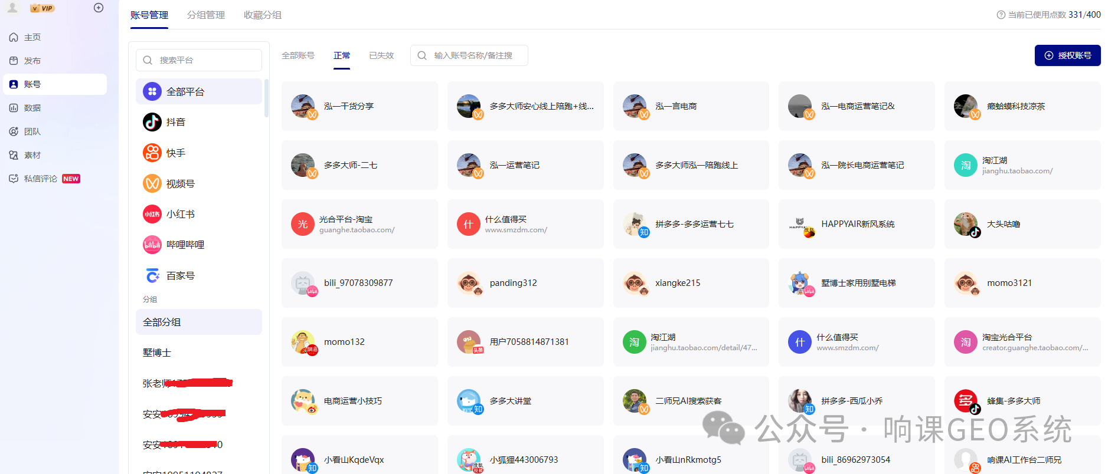Open the user profile avatar
Image resolution: width=1108 pixels, height=474 pixels.
coord(12,8)
